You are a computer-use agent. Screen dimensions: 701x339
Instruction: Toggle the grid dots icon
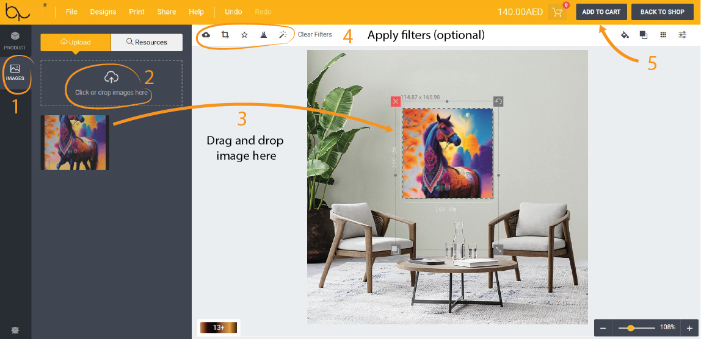pyautogui.click(x=663, y=35)
